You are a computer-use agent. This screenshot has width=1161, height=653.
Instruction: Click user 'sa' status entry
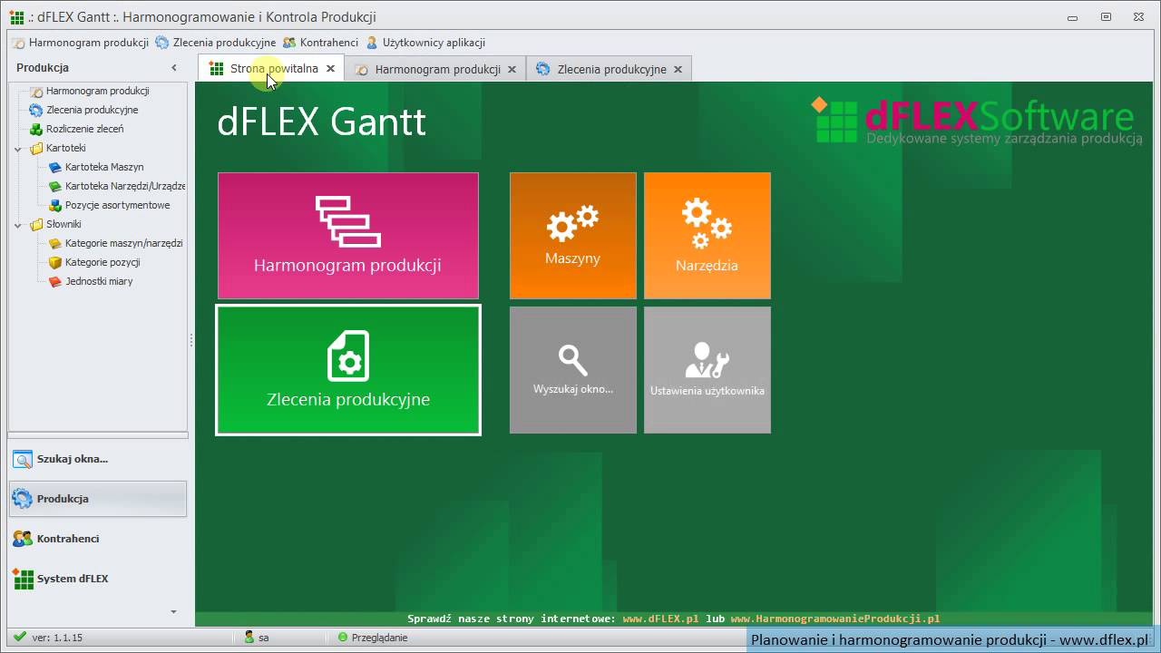click(x=257, y=638)
